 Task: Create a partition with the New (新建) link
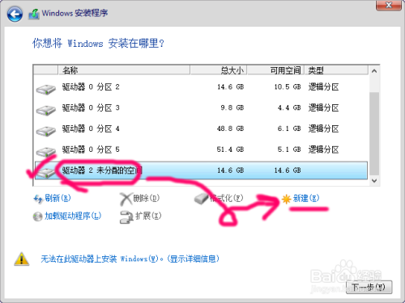tap(306, 198)
